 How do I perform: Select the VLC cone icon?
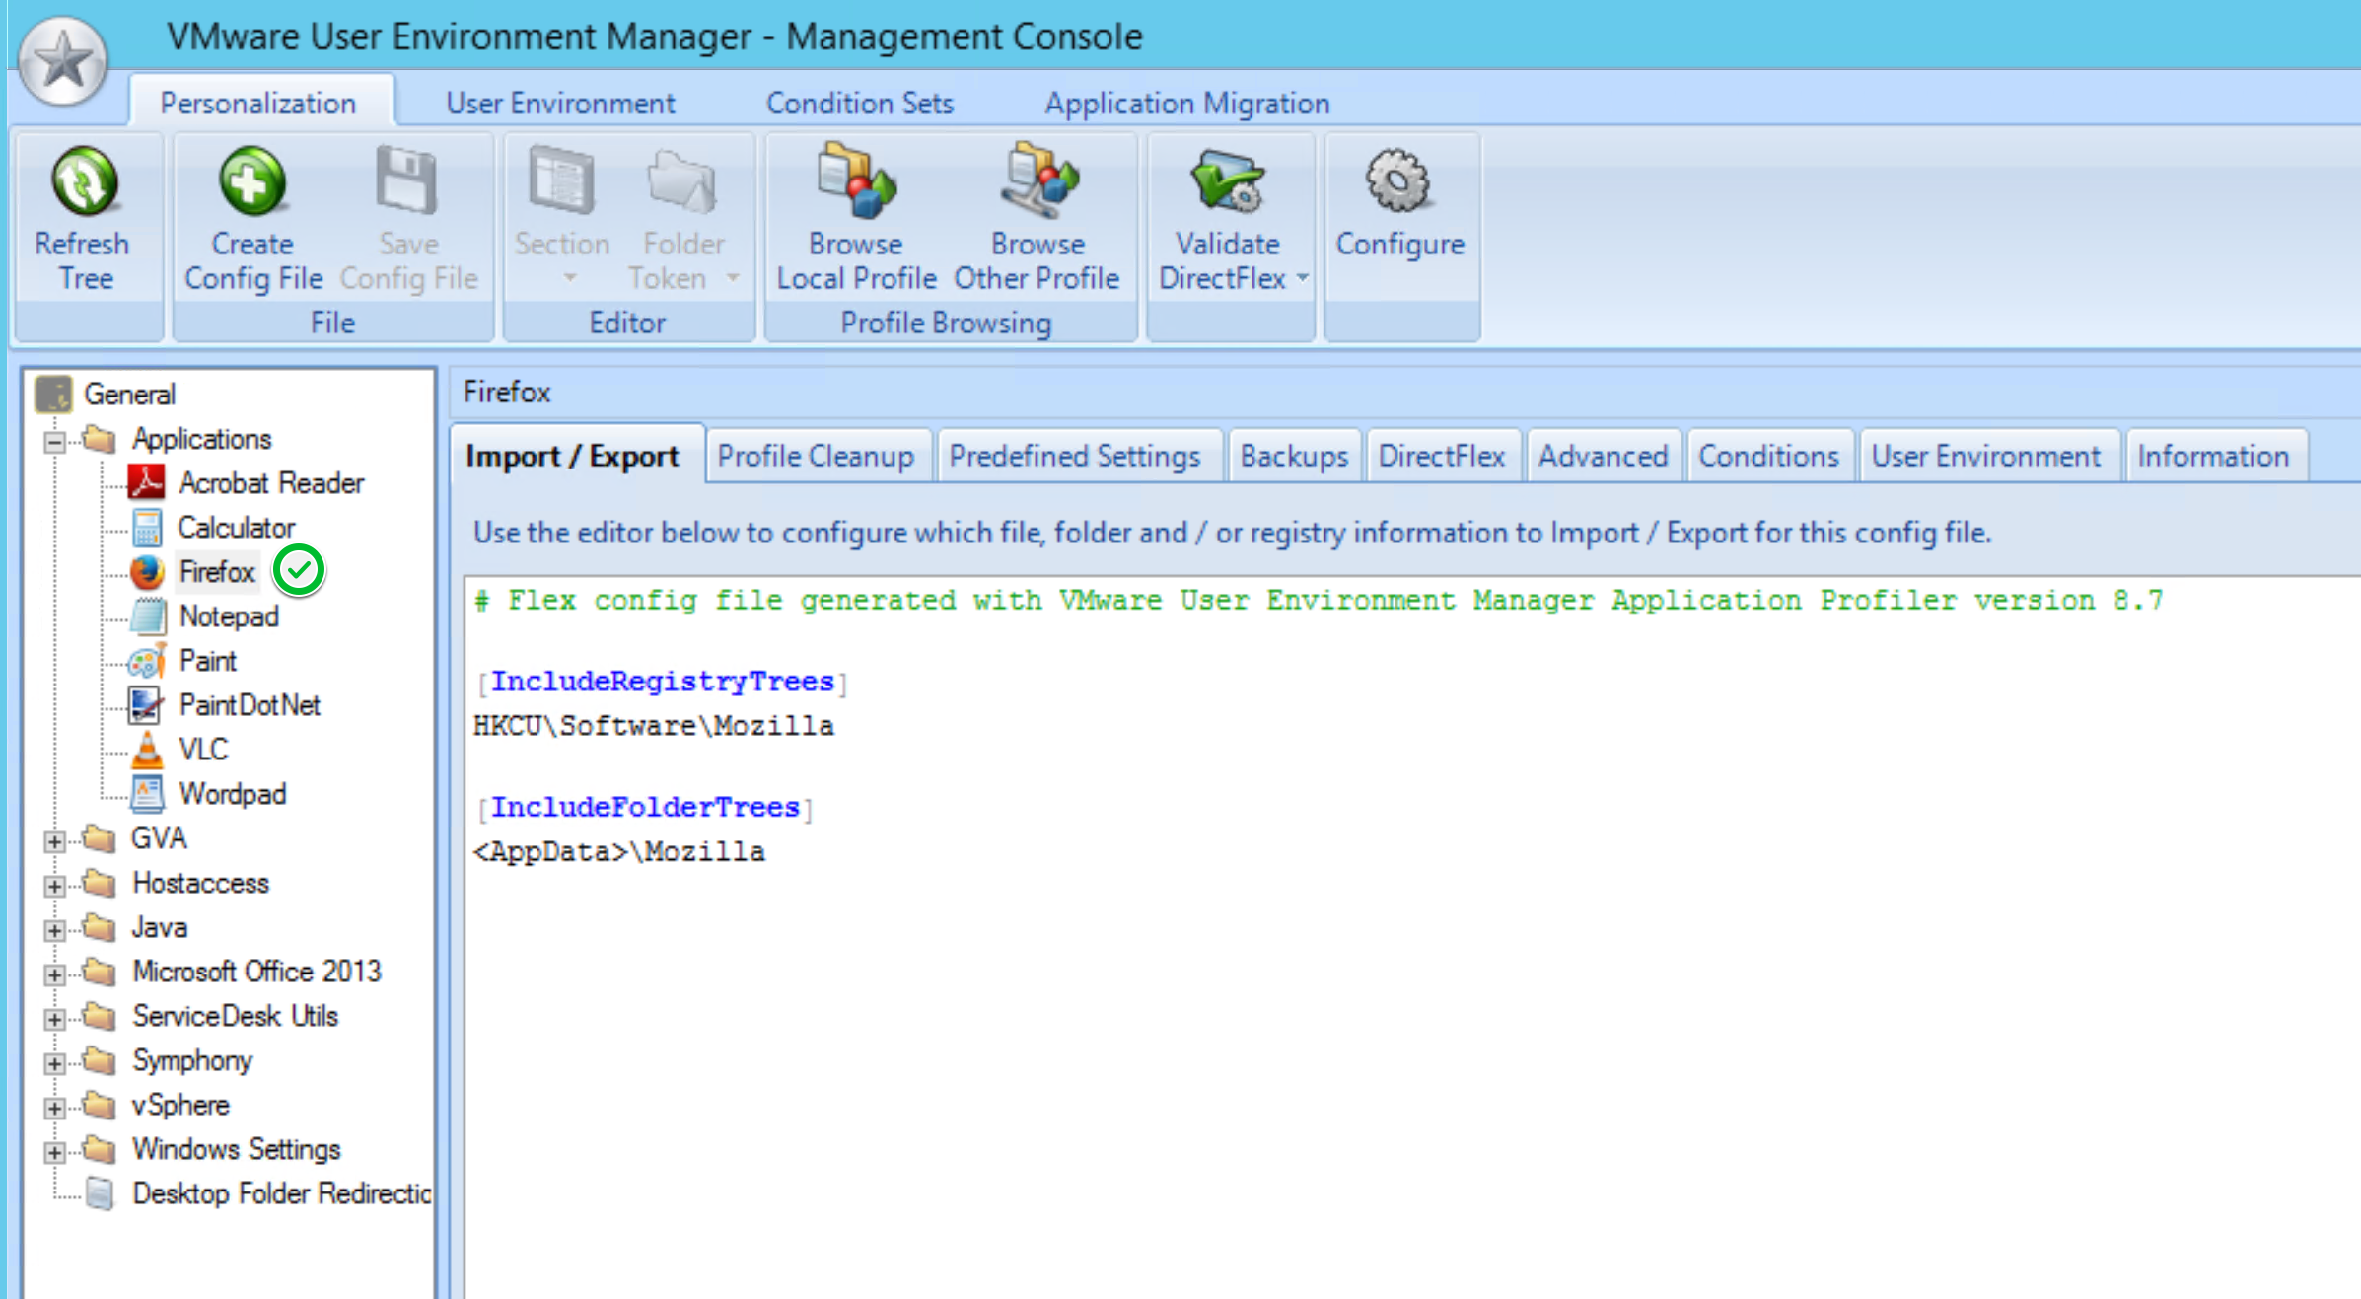pyautogui.click(x=147, y=749)
